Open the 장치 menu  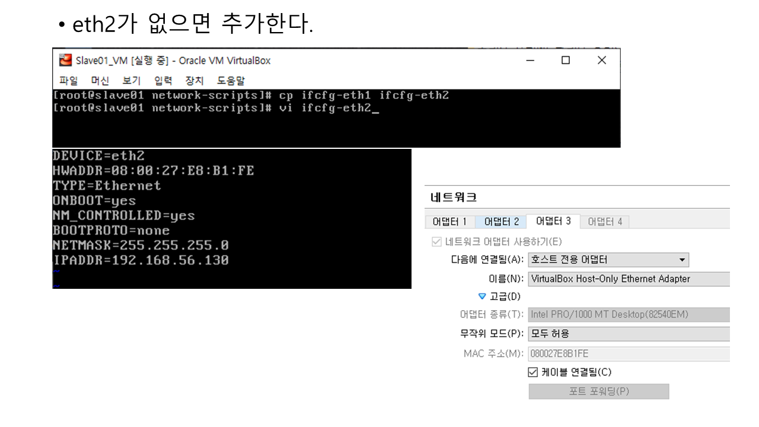(194, 81)
